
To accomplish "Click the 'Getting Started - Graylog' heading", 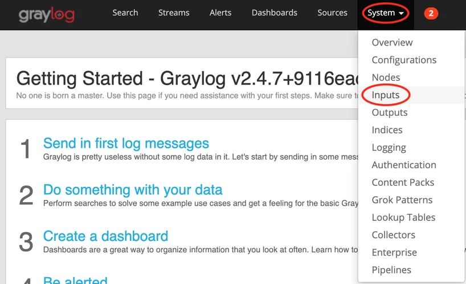I will [x=187, y=78].
